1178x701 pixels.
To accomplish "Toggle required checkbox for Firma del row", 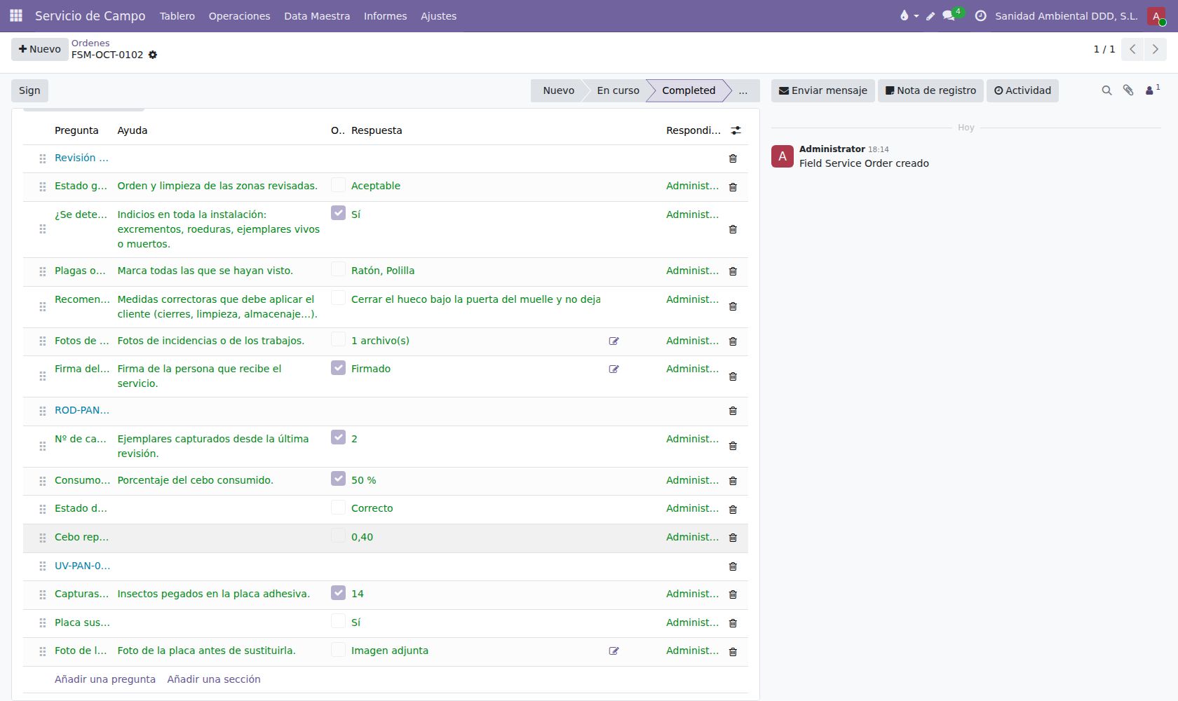I will pos(338,367).
